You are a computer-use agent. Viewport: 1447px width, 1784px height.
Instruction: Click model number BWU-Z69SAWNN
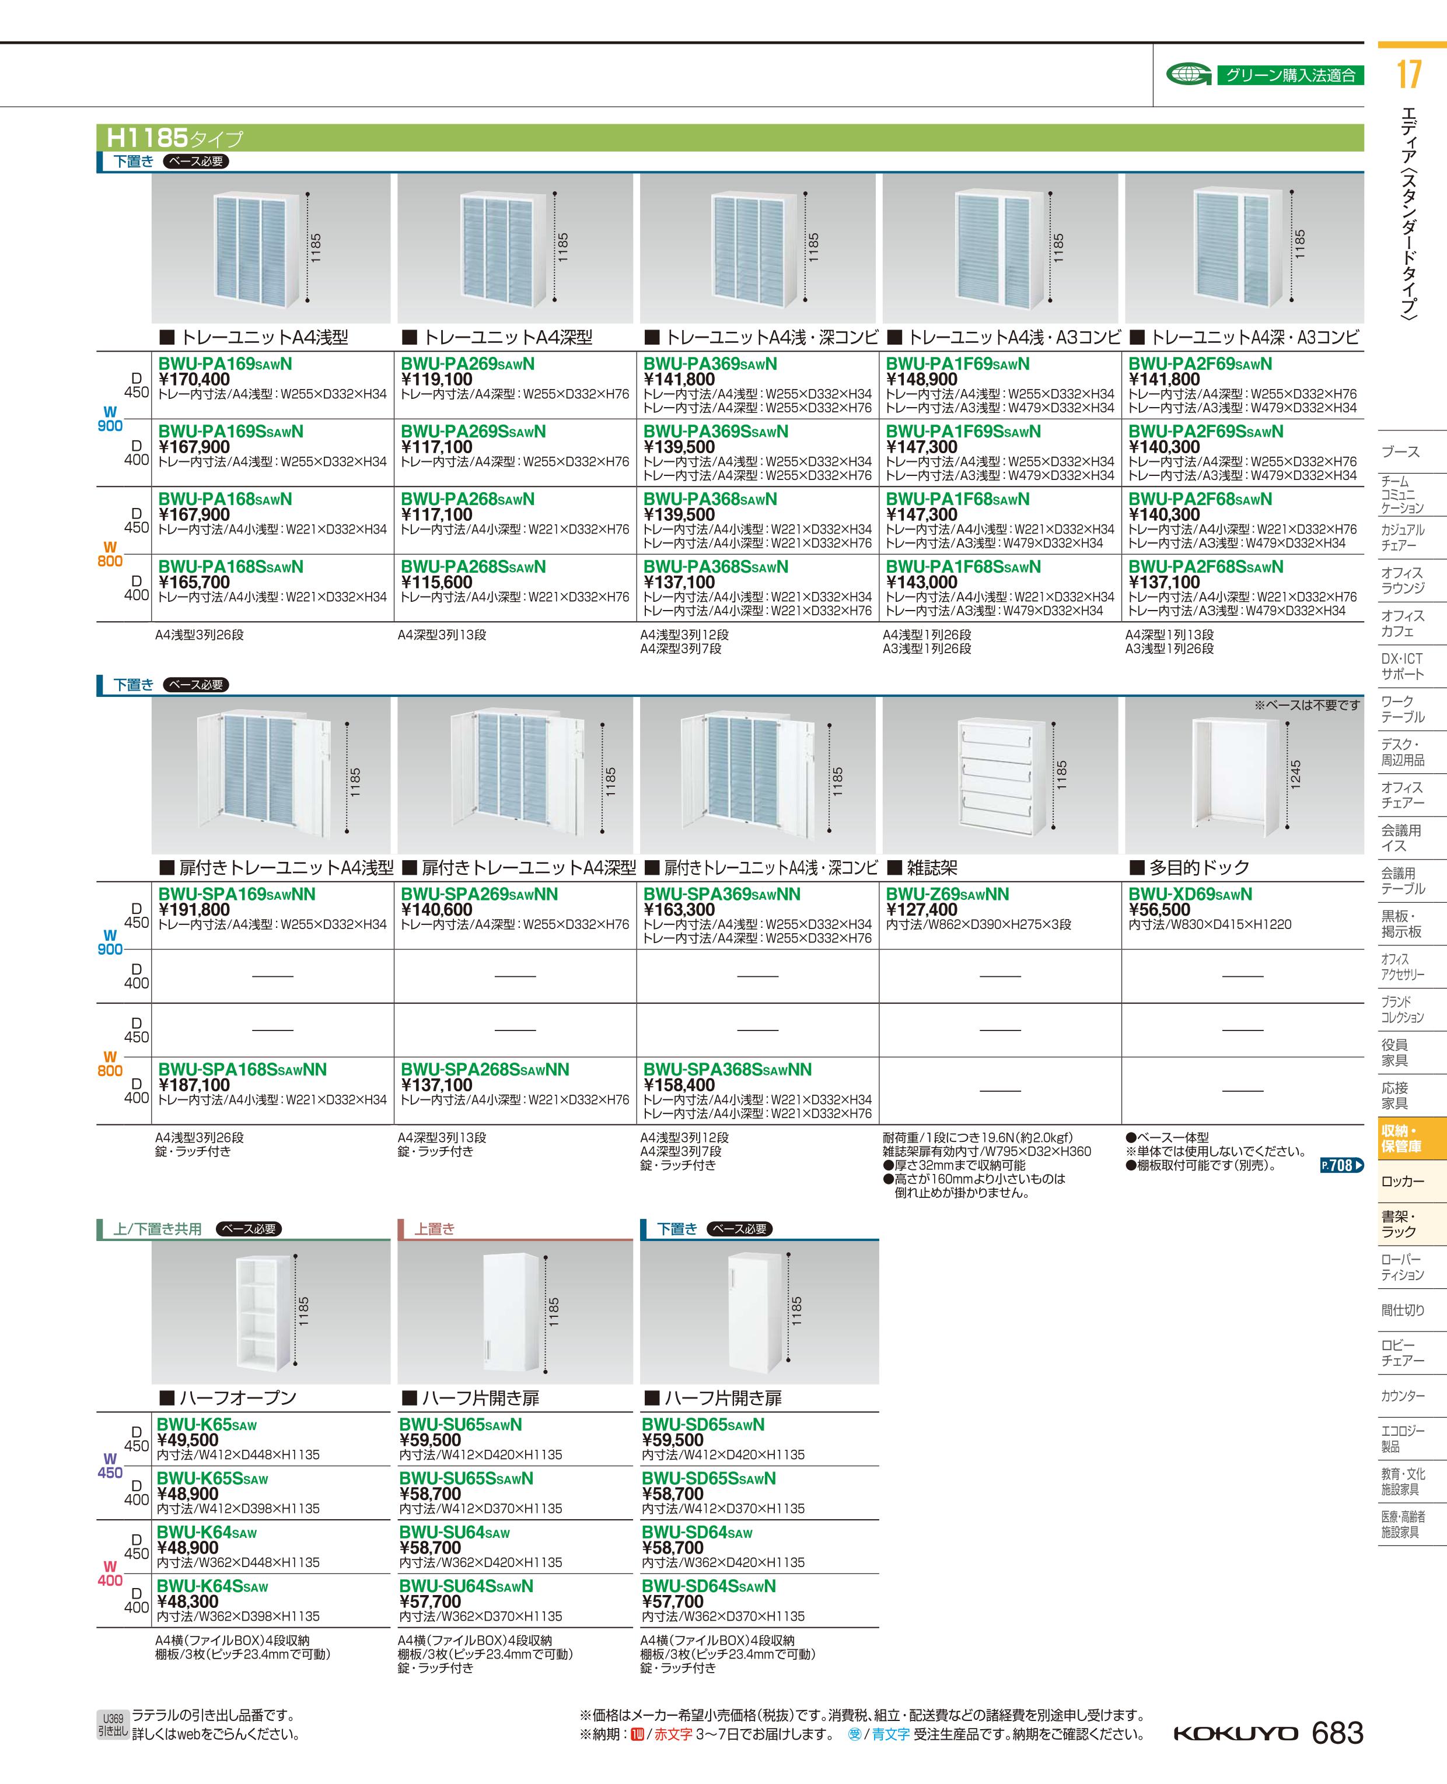947,894
